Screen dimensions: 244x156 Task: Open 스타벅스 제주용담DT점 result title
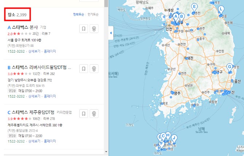(x=33, y=112)
